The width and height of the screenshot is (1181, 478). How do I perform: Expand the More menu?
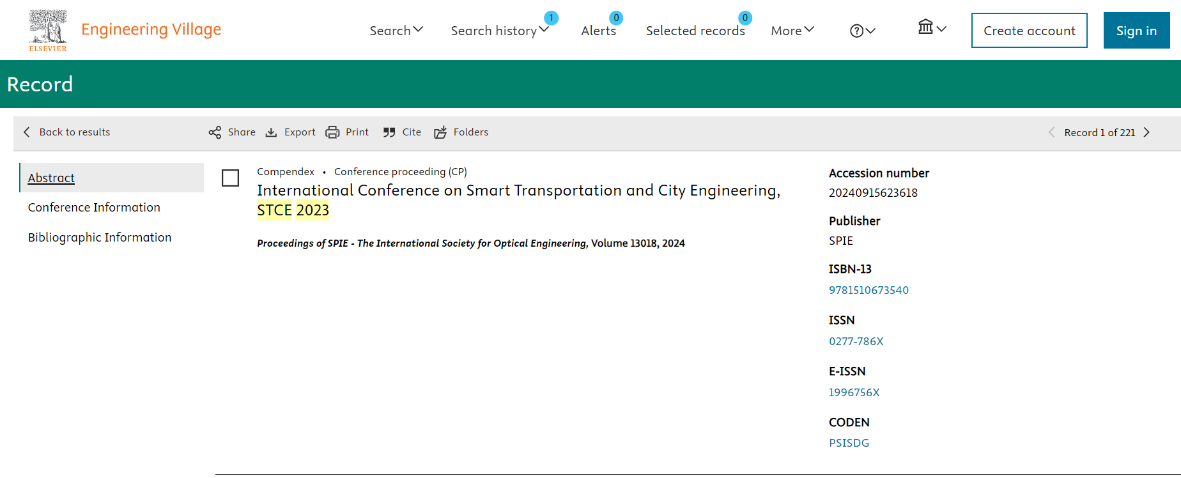(x=792, y=30)
